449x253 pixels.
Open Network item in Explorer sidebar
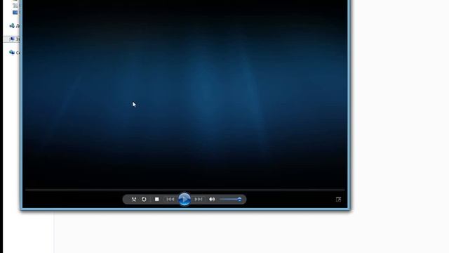(x=14, y=53)
